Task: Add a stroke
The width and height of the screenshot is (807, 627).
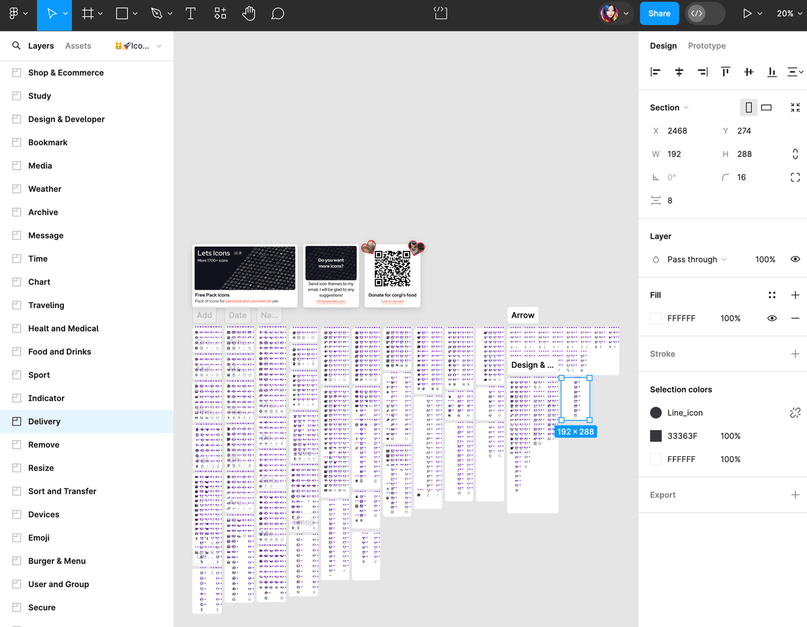Action: coord(796,354)
